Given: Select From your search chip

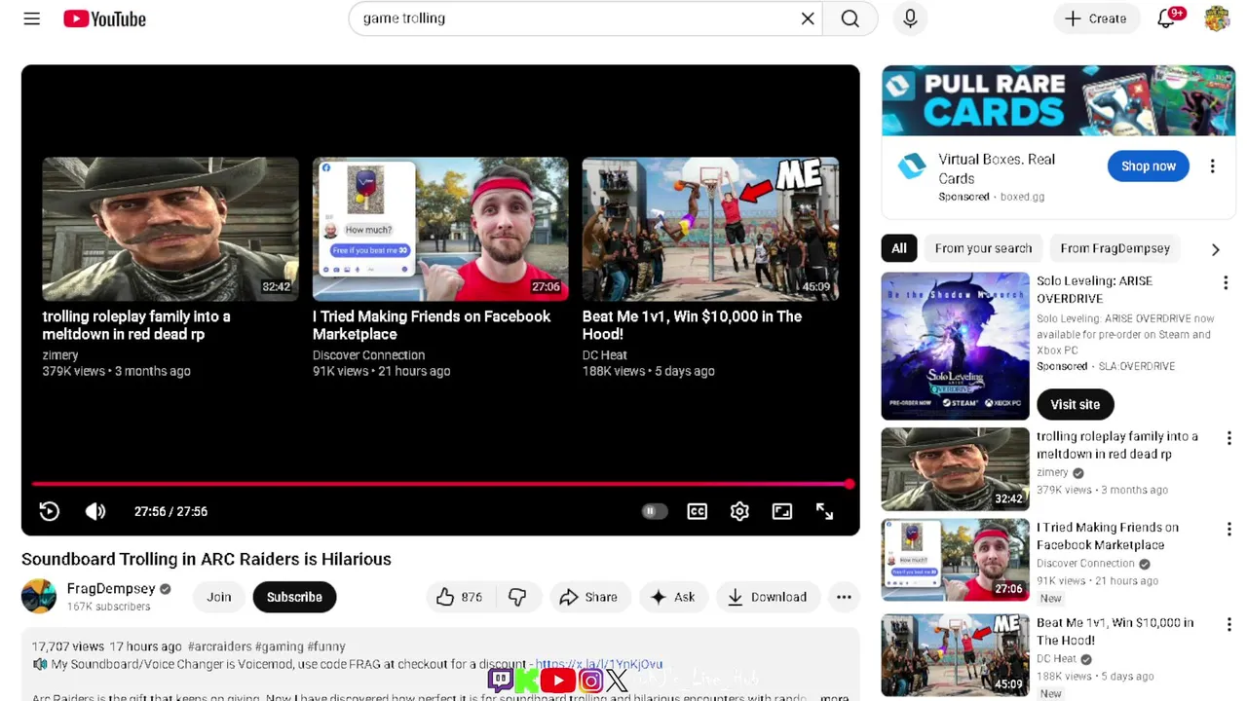Looking at the screenshot, I should [x=983, y=248].
